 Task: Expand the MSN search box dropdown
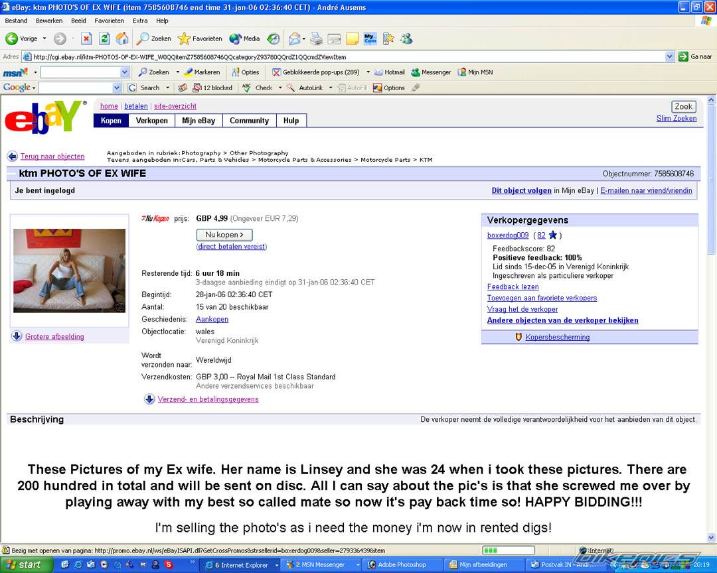pos(125,72)
